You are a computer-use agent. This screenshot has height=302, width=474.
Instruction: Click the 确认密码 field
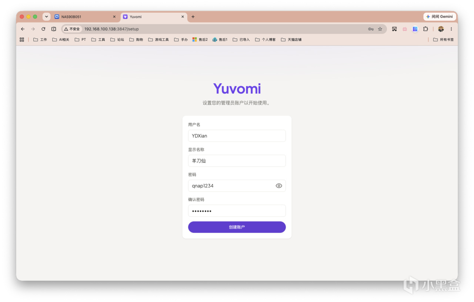tap(237, 211)
